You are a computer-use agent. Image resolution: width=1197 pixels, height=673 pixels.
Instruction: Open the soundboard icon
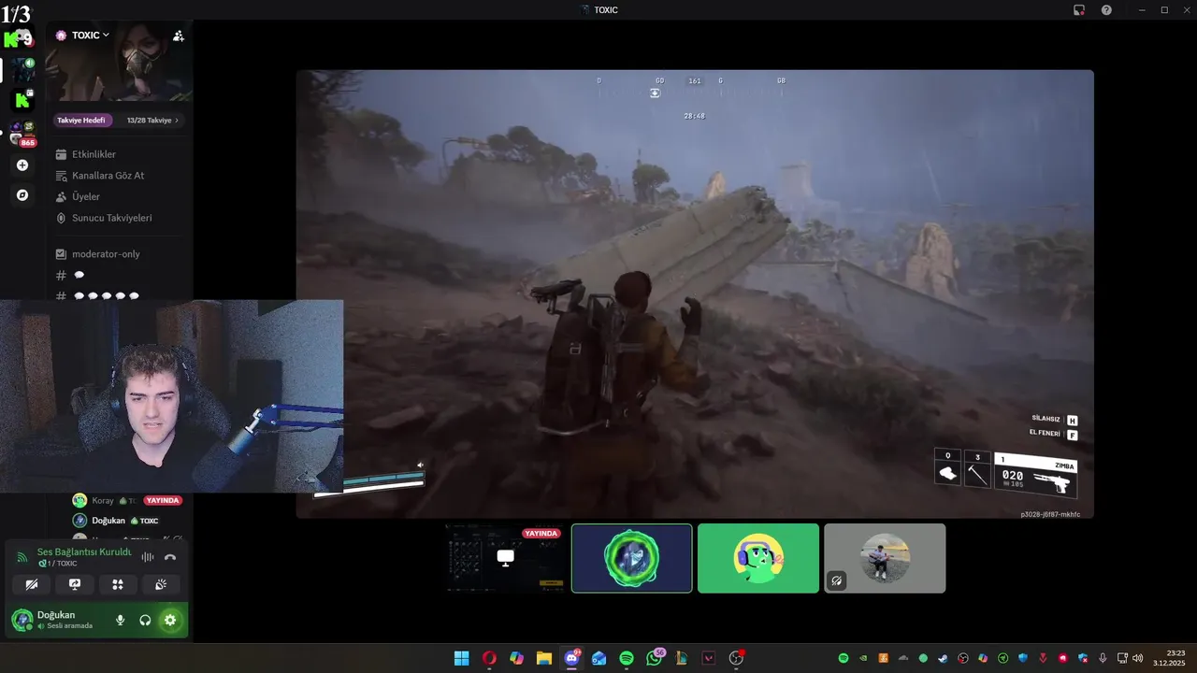161,584
